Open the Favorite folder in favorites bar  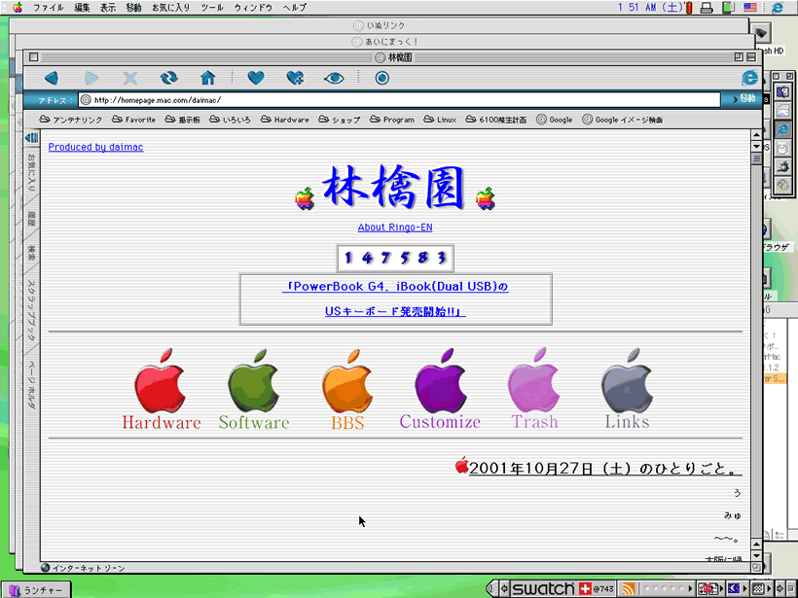[x=134, y=120]
